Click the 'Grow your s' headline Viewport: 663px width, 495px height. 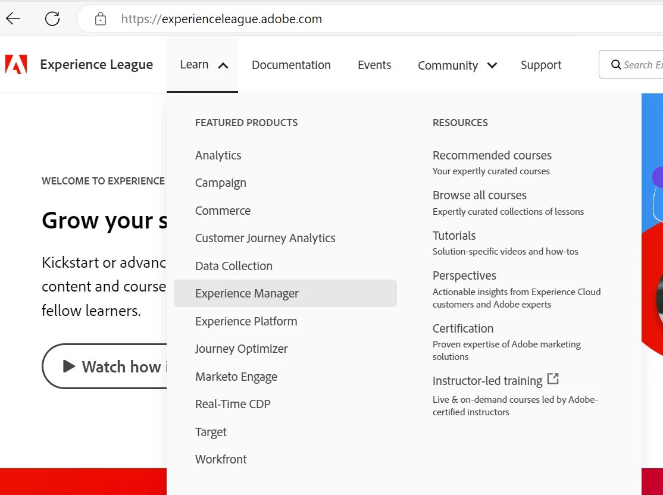(104, 221)
